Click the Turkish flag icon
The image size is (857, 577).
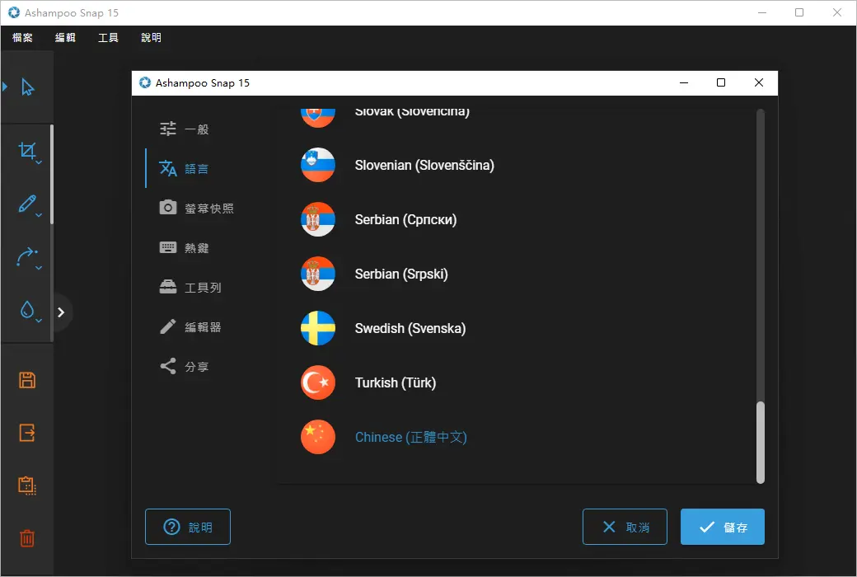point(318,382)
